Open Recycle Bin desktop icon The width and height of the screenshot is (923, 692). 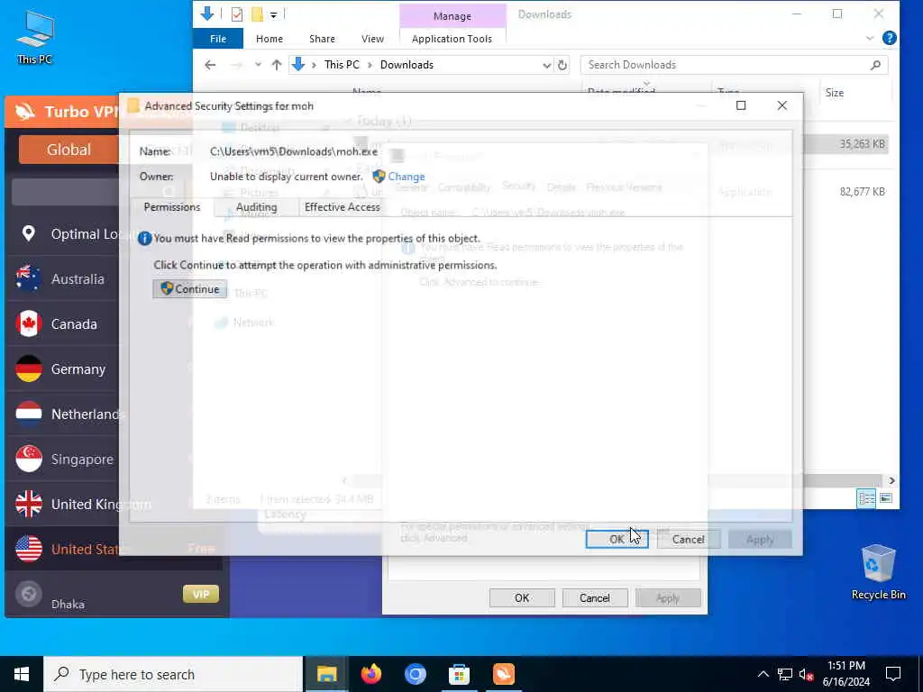pyautogui.click(x=878, y=570)
